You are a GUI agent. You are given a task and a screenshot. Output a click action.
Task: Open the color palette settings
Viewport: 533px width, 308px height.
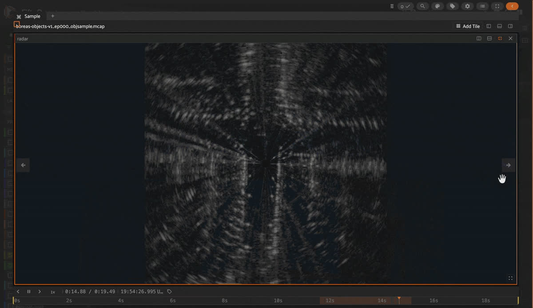(x=438, y=6)
